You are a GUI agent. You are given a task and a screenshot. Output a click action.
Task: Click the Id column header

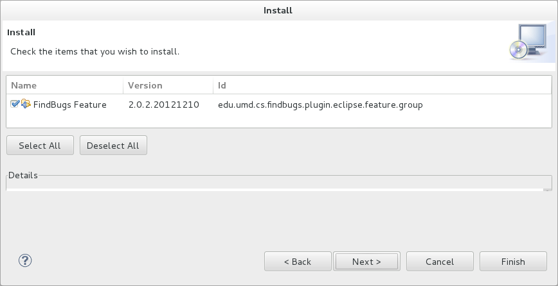(x=382, y=85)
